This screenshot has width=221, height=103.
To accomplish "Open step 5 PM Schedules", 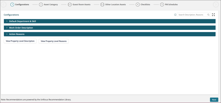I will [169, 5].
